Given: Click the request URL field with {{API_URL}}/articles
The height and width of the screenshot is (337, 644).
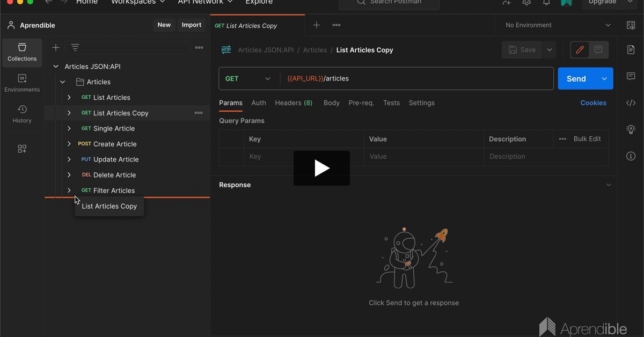Looking at the screenshot, I should click(x=416, y=78).
